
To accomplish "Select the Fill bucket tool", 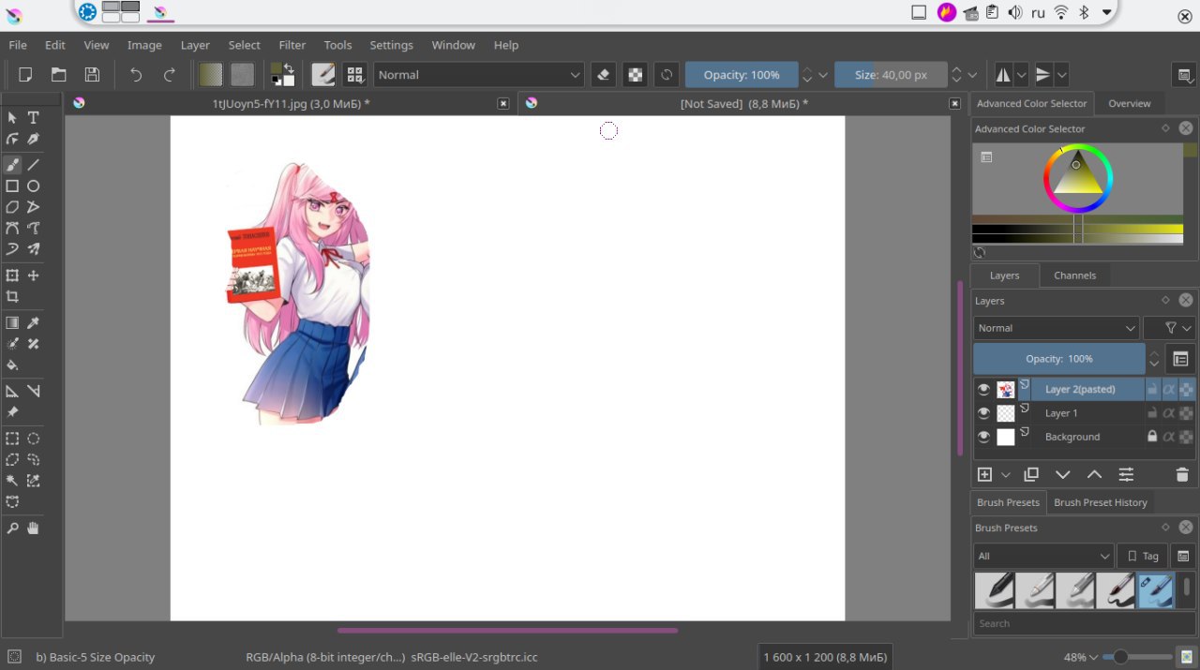I will 12,365.
